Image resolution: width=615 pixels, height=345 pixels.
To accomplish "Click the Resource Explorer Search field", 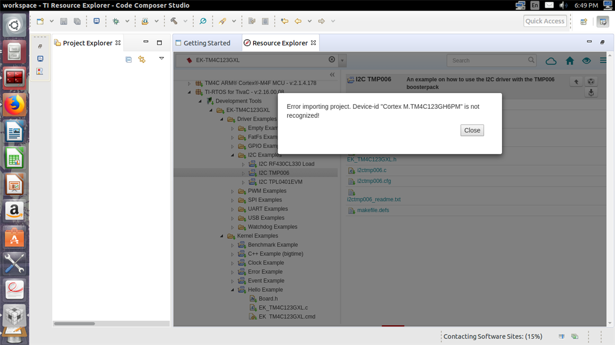I will click(491, 60).
